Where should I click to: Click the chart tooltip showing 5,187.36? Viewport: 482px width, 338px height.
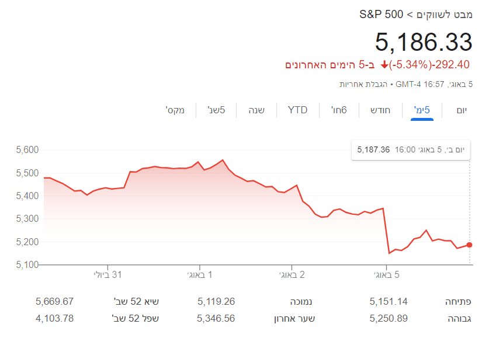[411, 150]
